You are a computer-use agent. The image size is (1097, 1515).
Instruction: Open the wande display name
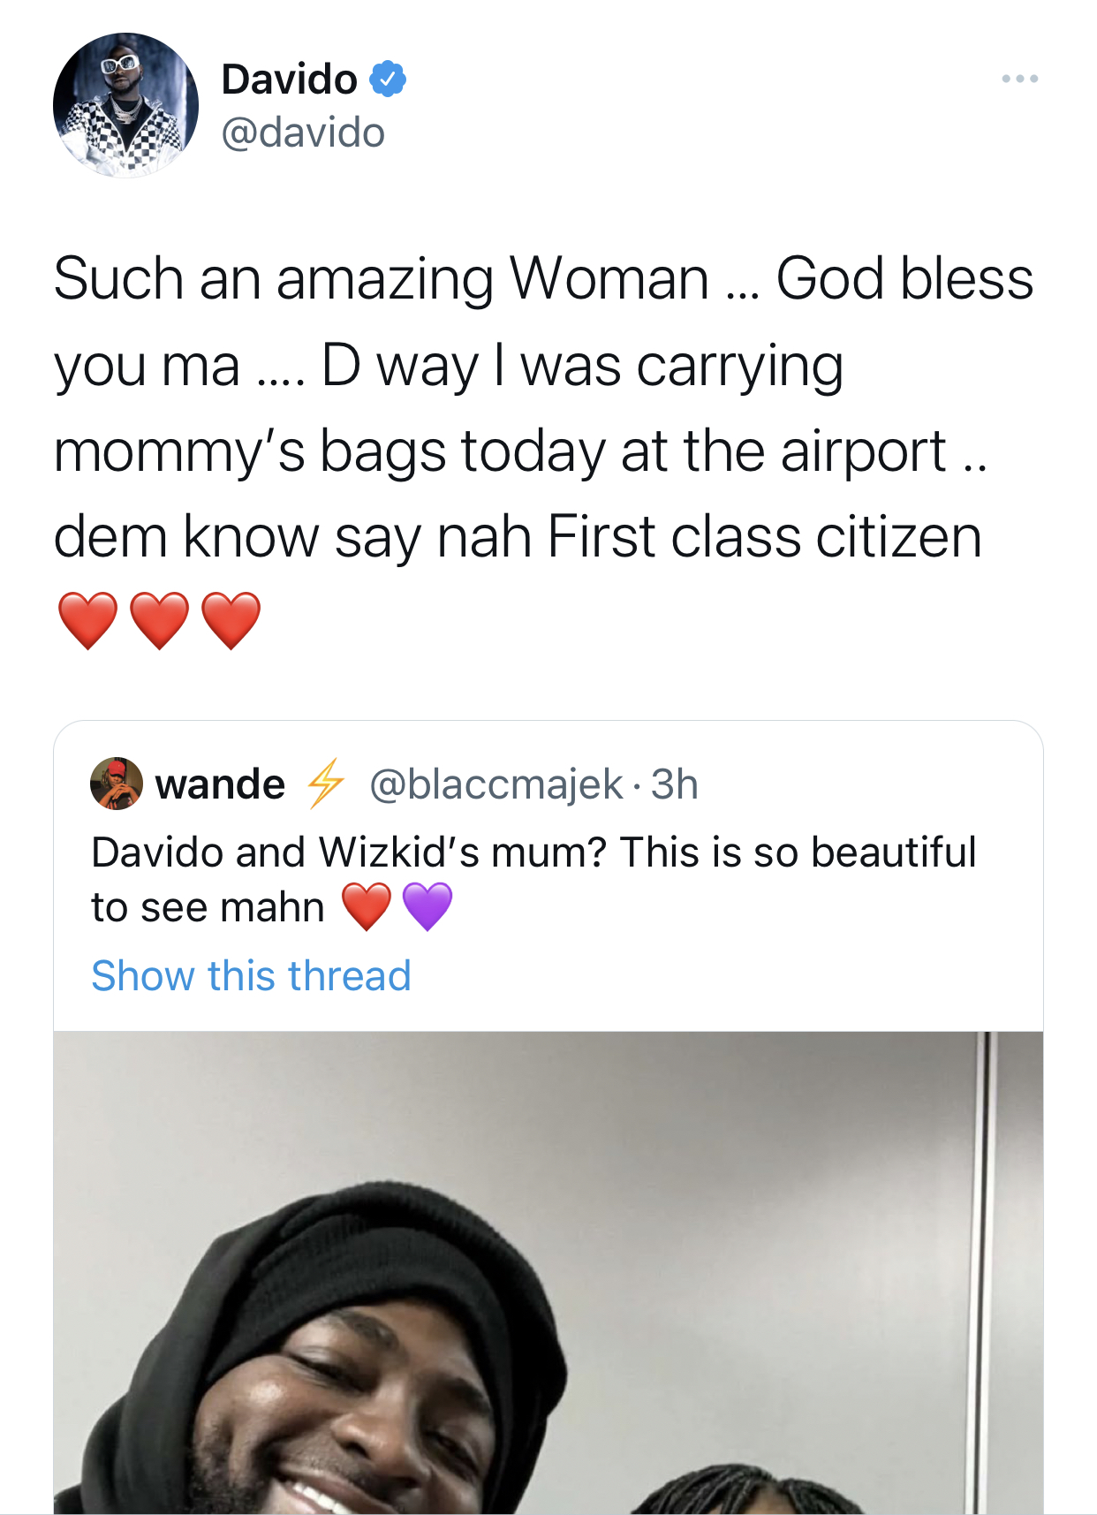220,784
